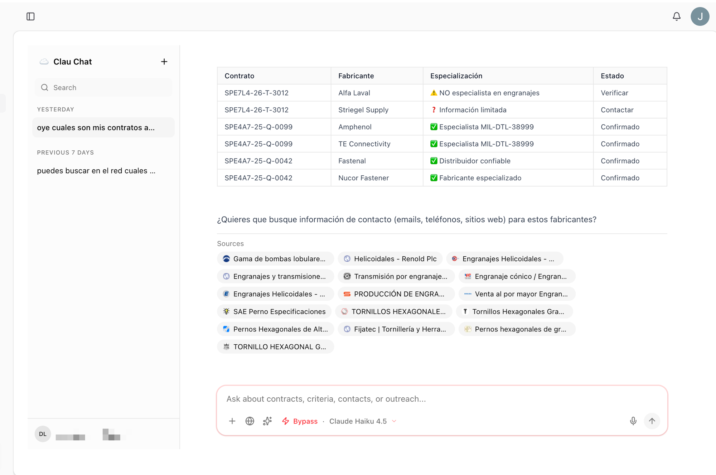The height and width of the screenshot is (475, 716).
Task: Open chat "oye cuales son mis contratos a..."
Action: (103, 128)
